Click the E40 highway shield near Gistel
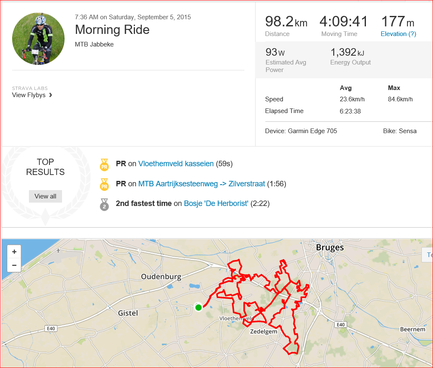This screenshot has height=368, width=433. (51, 329)
